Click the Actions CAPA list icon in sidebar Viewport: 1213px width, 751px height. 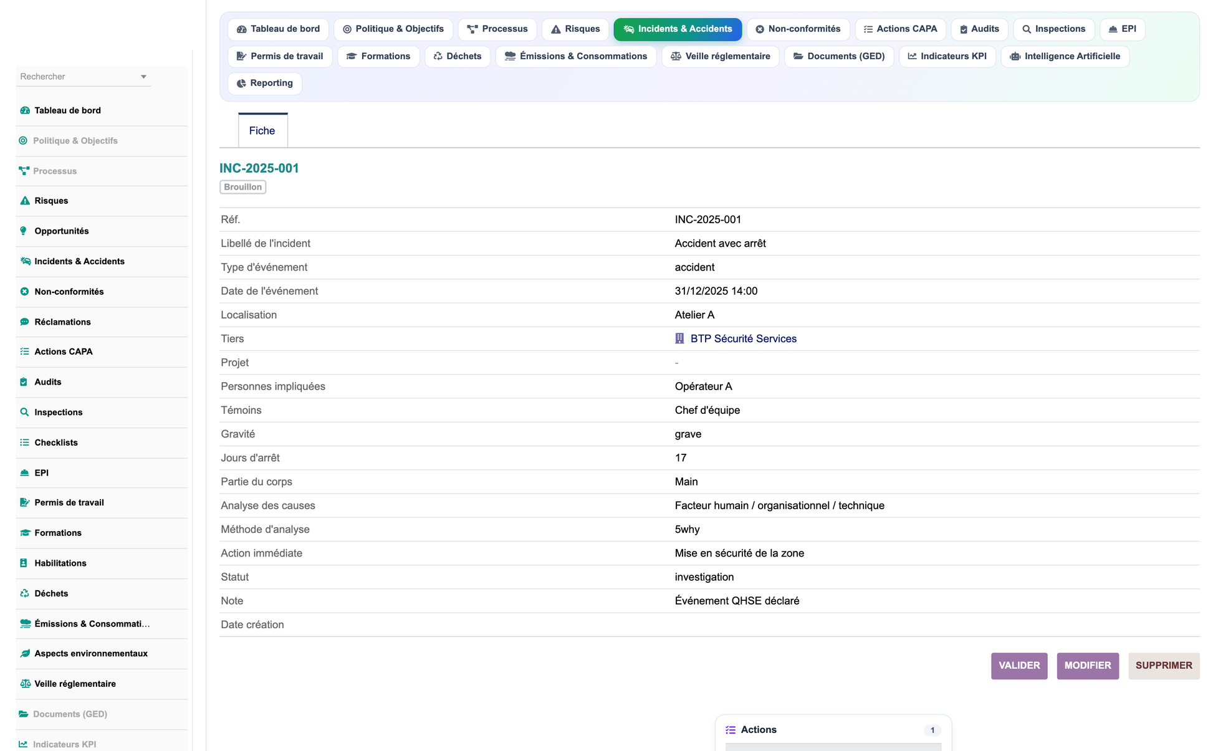coord(24,352)
